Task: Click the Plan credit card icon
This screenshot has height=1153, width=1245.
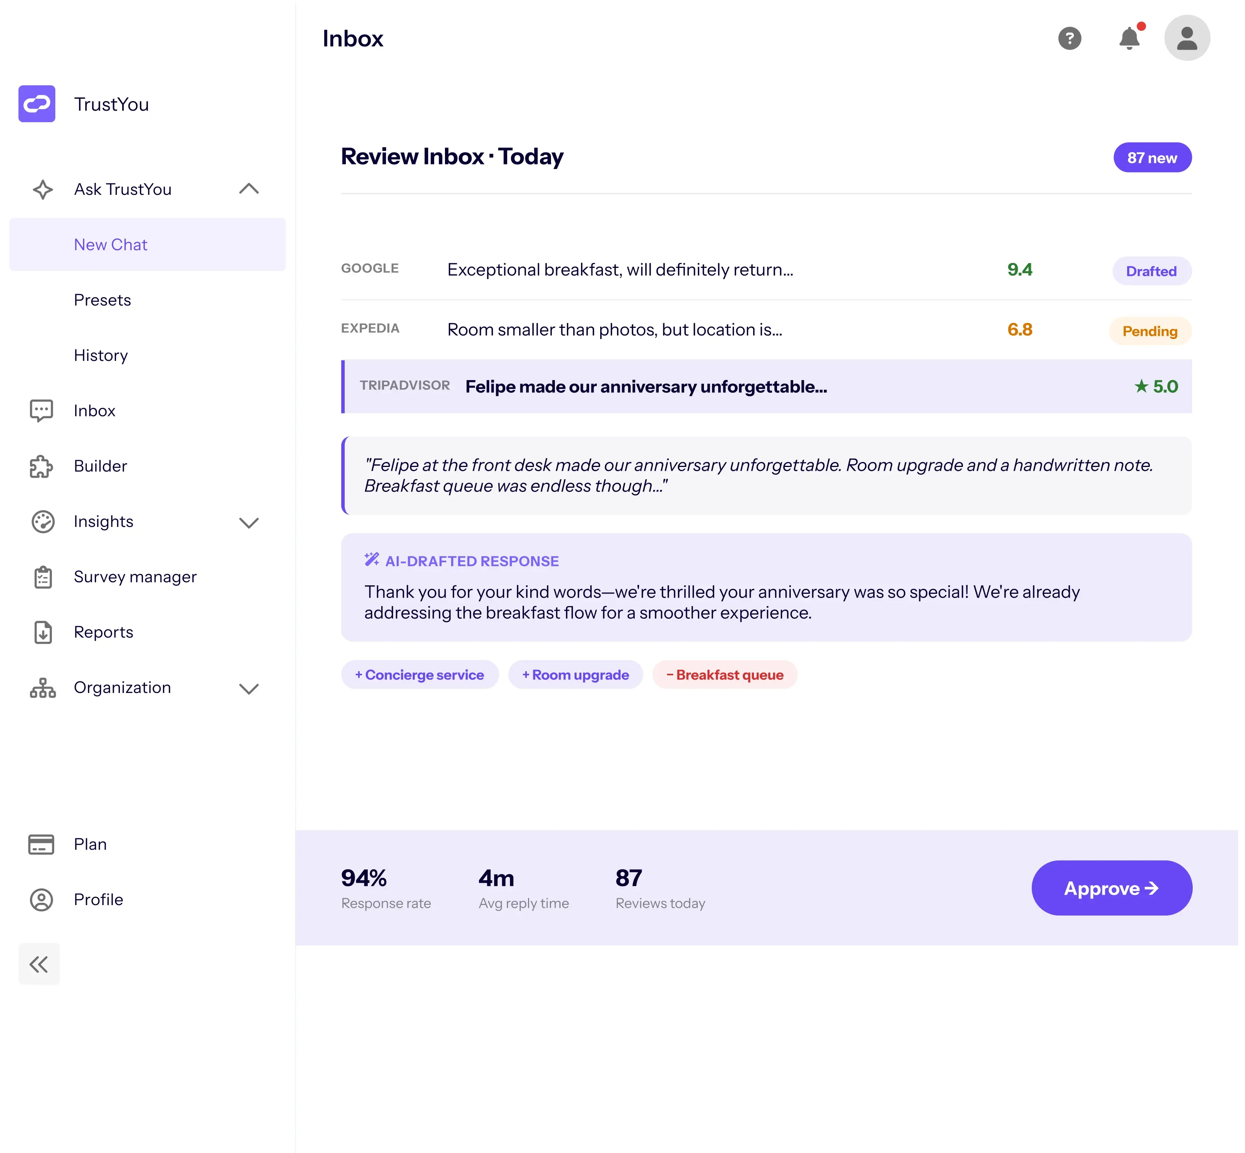Action: coord(41,844)
